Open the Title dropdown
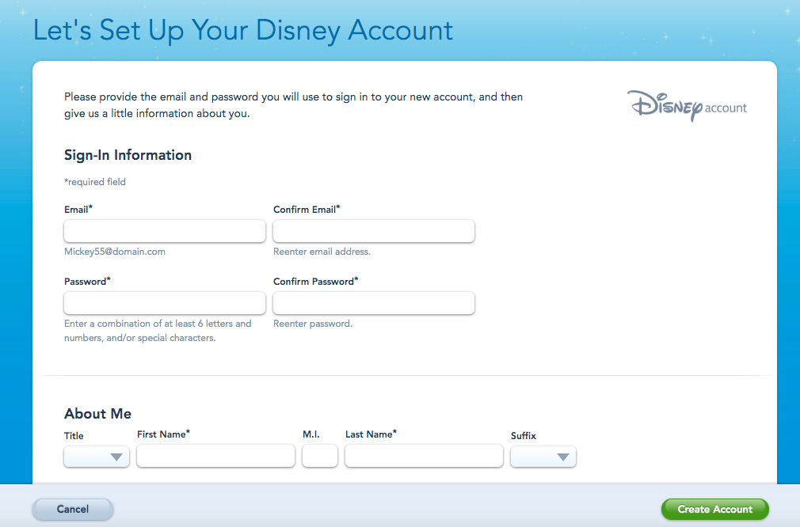Viewport: 800px width, 527px height. (x=97, y=457)
